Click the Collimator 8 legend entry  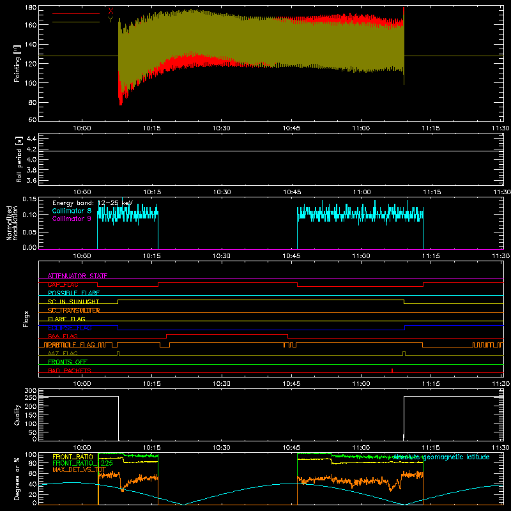(x=72, y=211)
